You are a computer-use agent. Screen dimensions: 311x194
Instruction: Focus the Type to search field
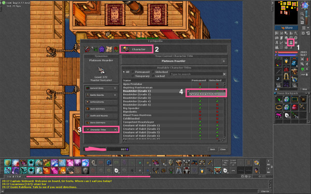tap(196, 74)
